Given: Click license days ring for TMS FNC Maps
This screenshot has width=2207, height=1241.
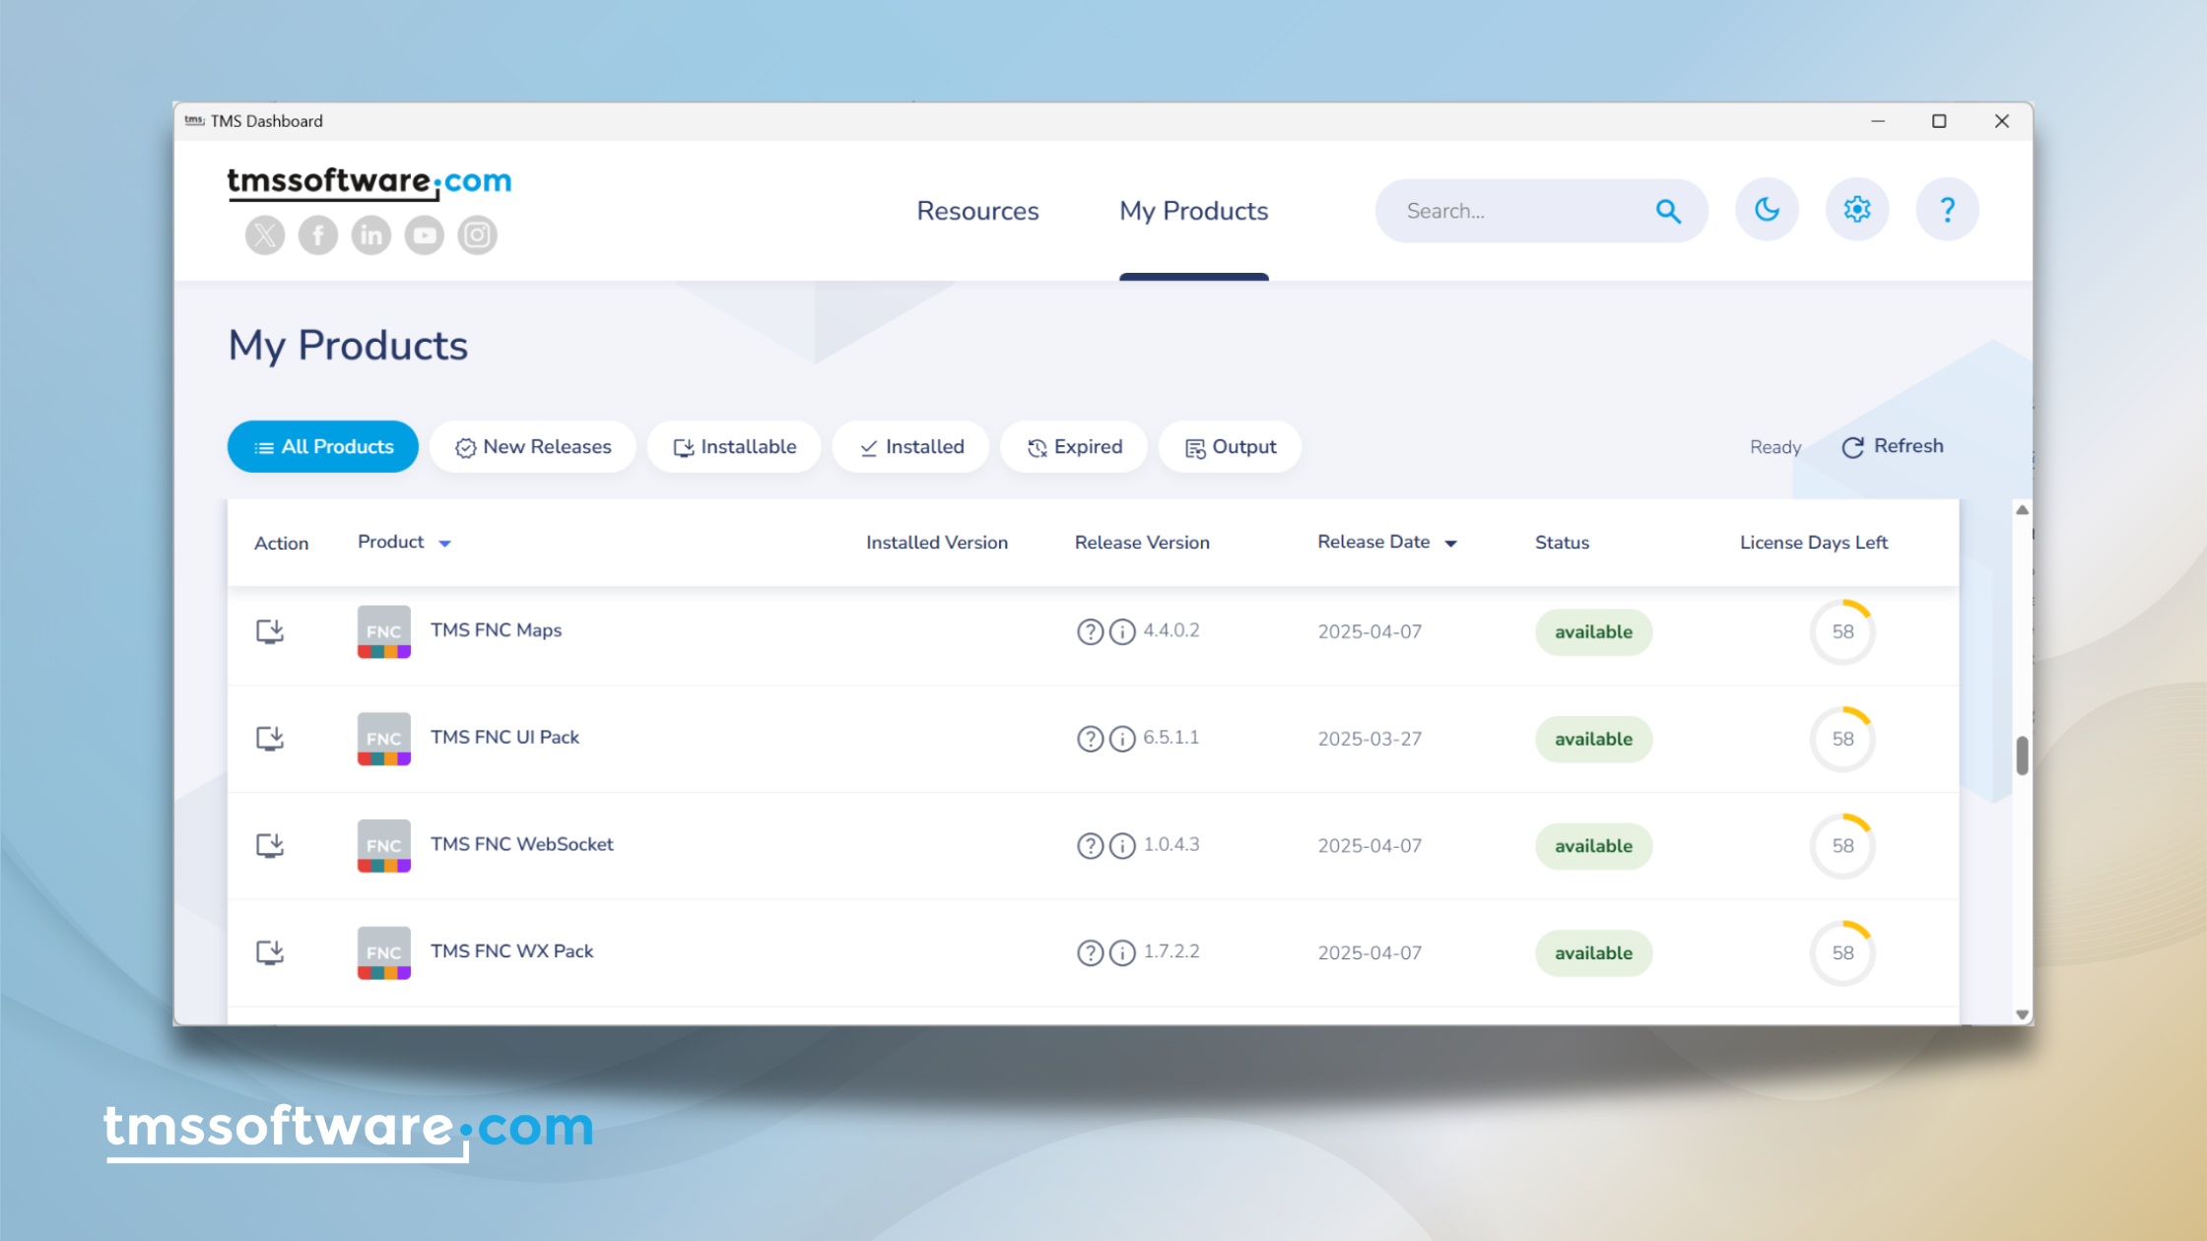Looking at the screenshot, I should [1842, 632].
